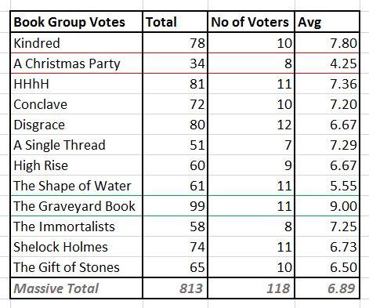Image resolution: width=369 pixels, height=308 pixels.
Task: Click The Gift of Stones cell
Action: (x=77, y=267)
